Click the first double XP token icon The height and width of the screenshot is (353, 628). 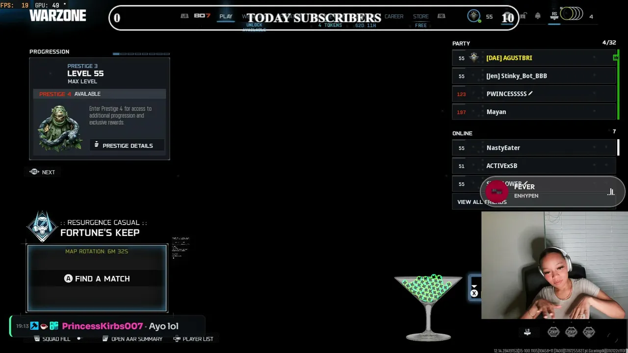pos(553,332)
